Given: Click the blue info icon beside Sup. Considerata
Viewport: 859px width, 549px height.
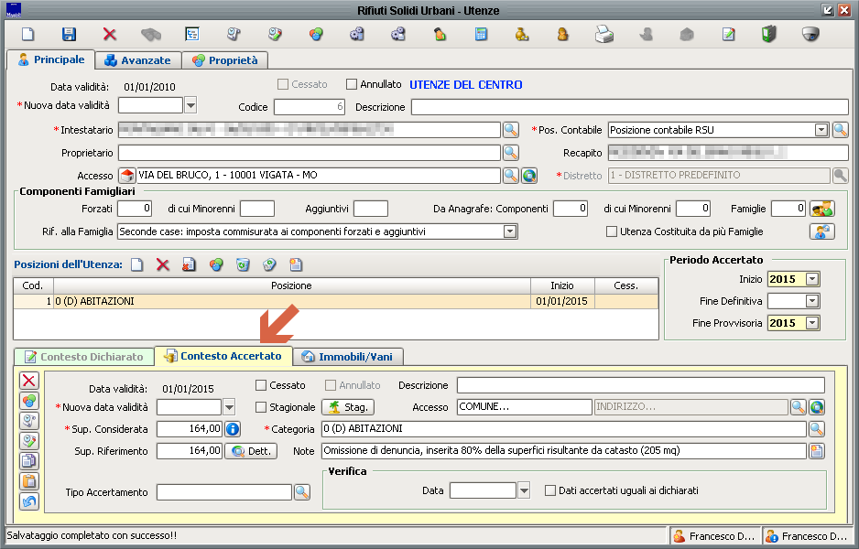Looking at the screenshot, I should pos(233,428).
